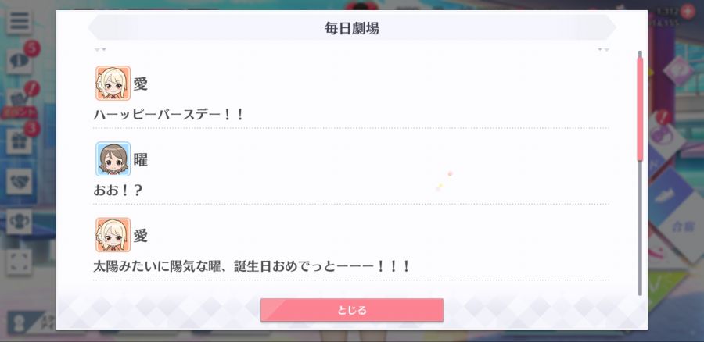704x342 pixels.
Task: Open the event icon with exclamation badge
Action: (x=20, y=101)
